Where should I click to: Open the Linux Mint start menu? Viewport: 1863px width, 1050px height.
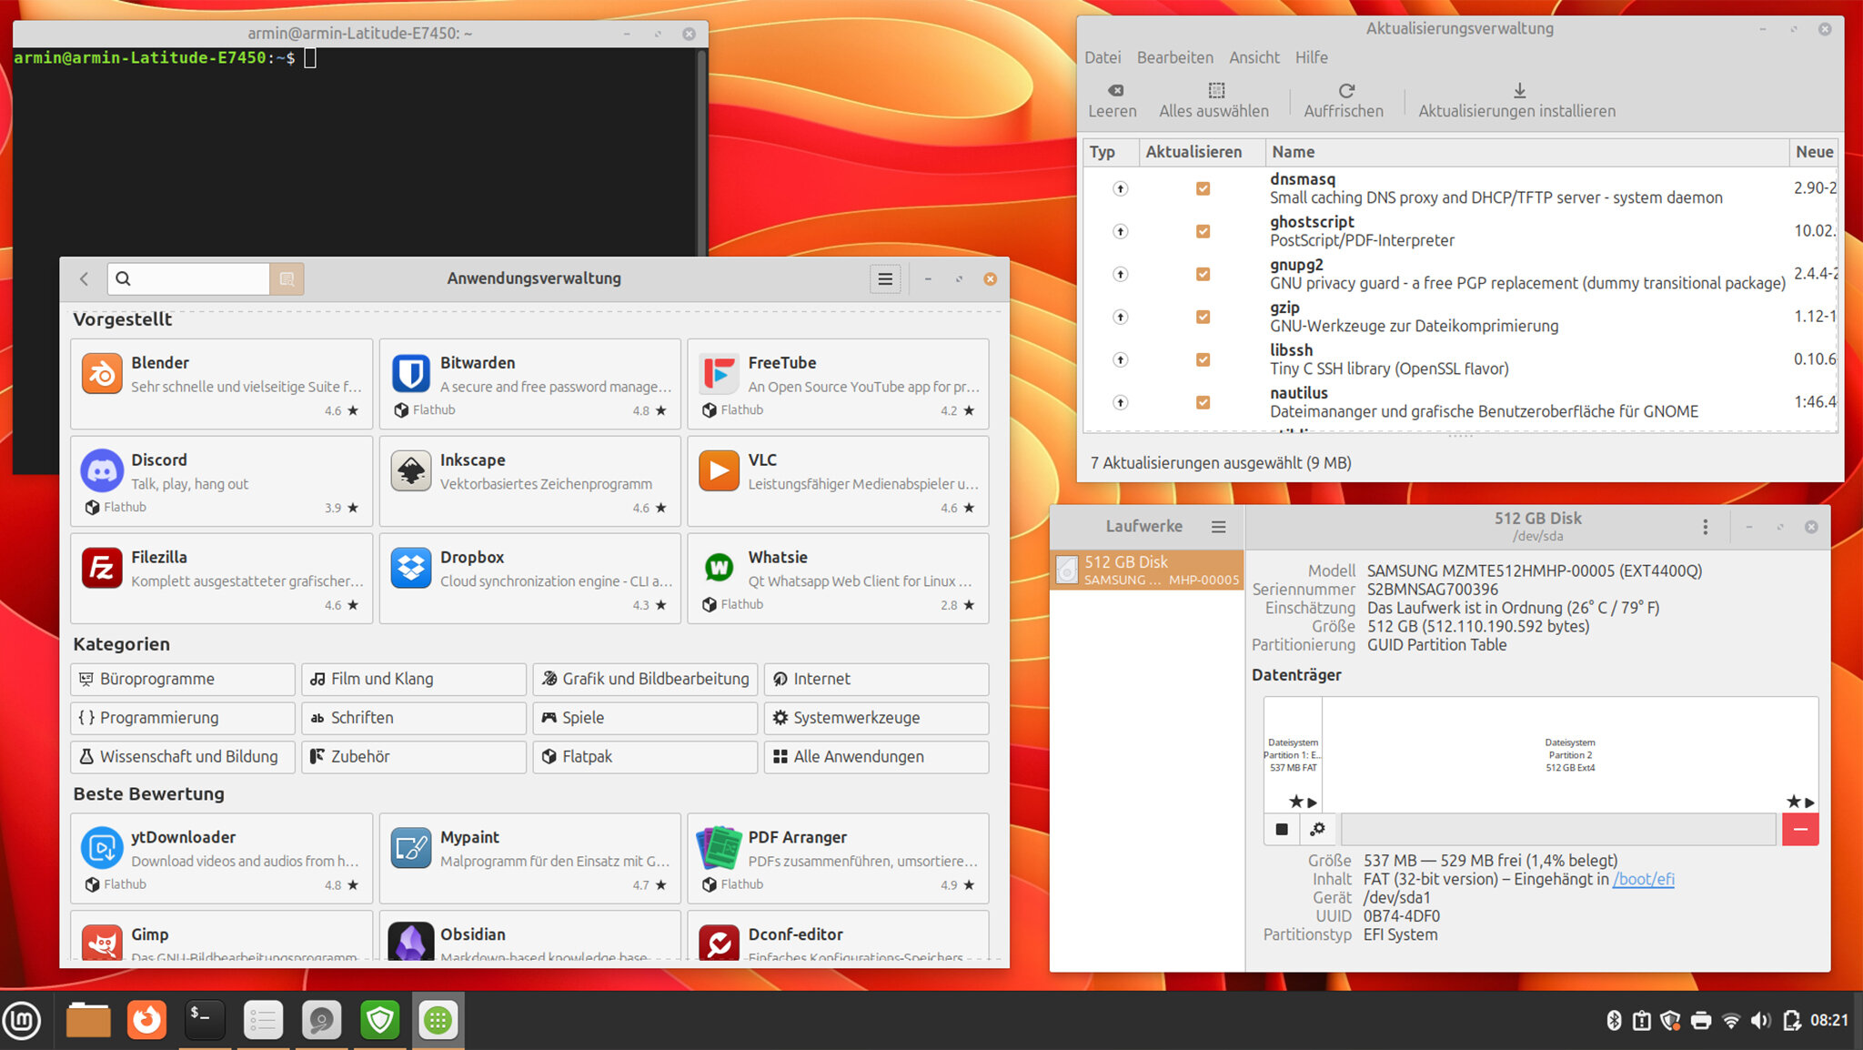[x=22, y=1020]
